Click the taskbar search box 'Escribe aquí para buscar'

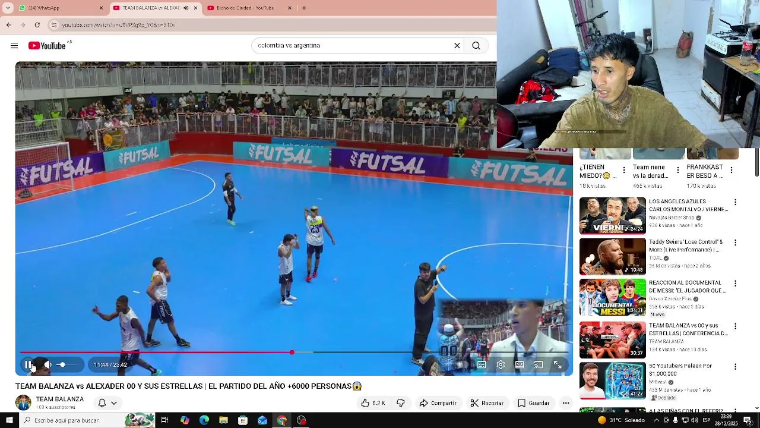click(x=88, y=420)
